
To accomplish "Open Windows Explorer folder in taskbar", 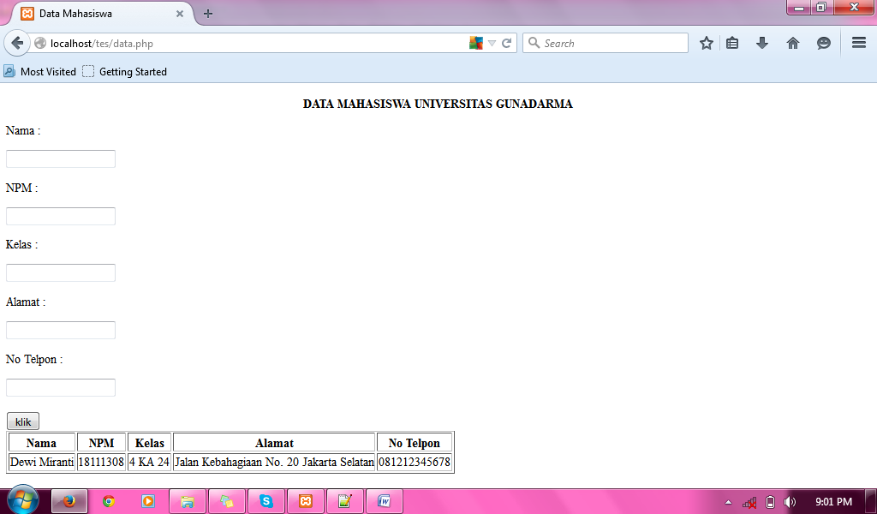I will 188,501.
